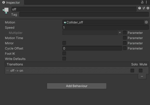
Task: Click the Write Defaults label
Action: [x=15, y=59]
